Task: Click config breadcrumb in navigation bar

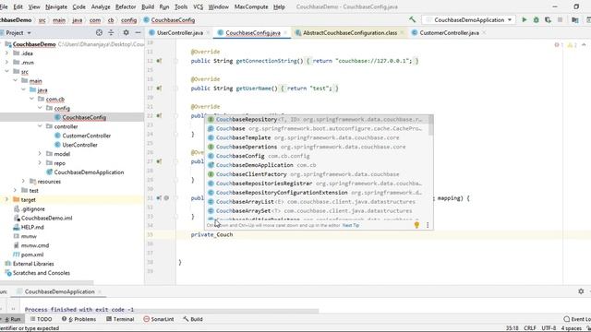Action: click(x=129, y=20)
